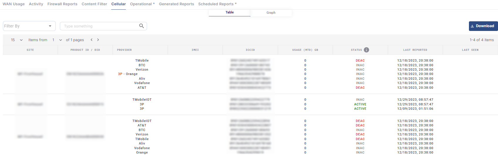Click the ICCID column header
Viewport: 498px width, 155px height.
click(x=250, y=50)
